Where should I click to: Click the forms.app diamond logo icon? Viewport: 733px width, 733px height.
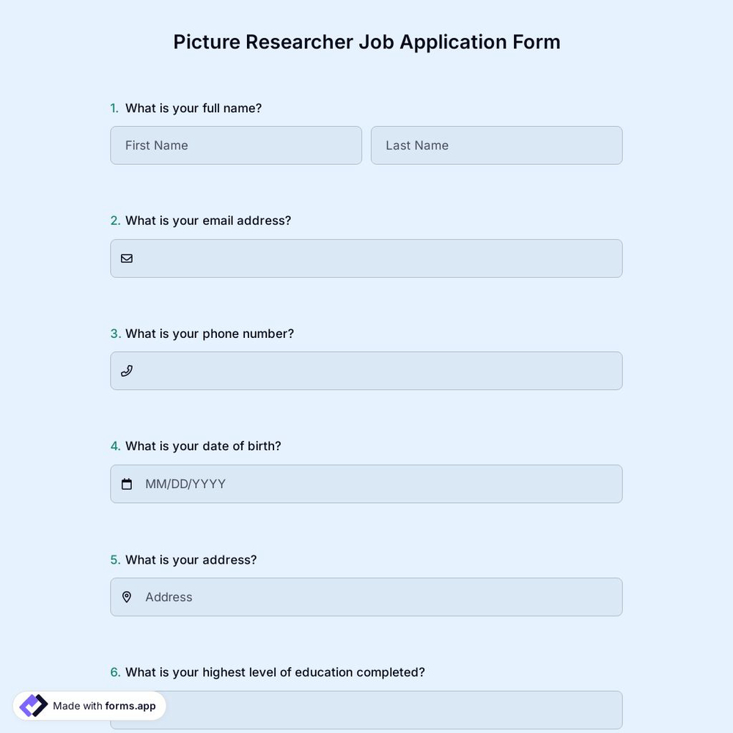pos(32,704)
